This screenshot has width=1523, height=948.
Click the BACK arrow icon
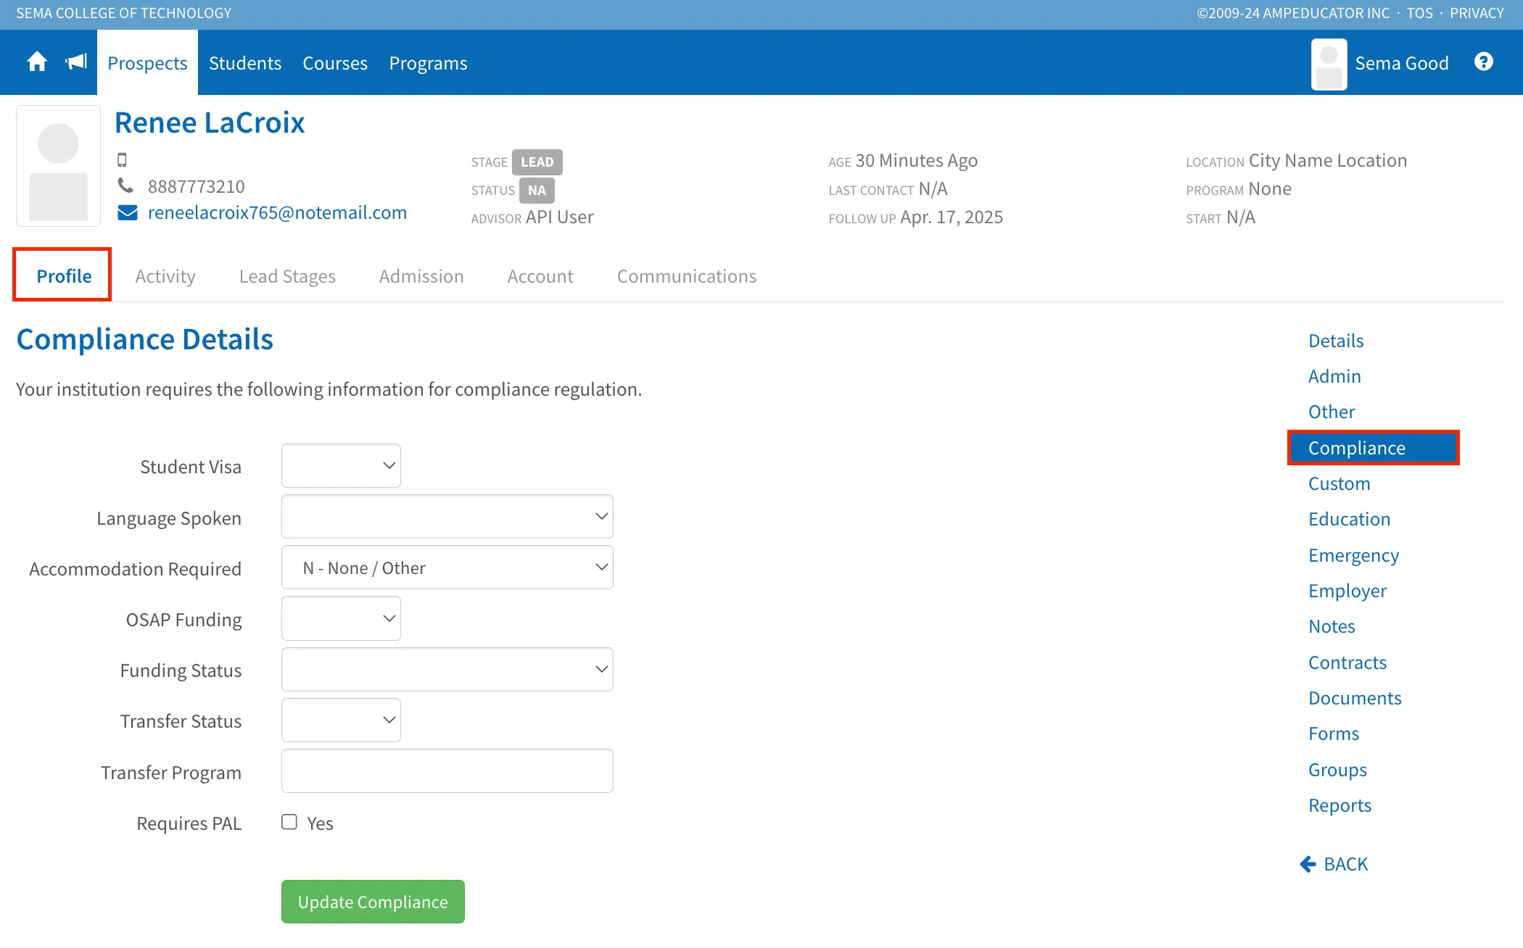point(1308,864)
